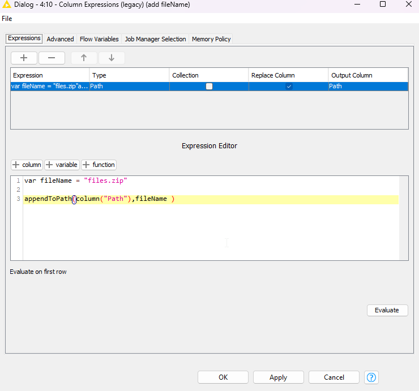
Task: Insert a function via + function button
Action: (x=99, y=165)
